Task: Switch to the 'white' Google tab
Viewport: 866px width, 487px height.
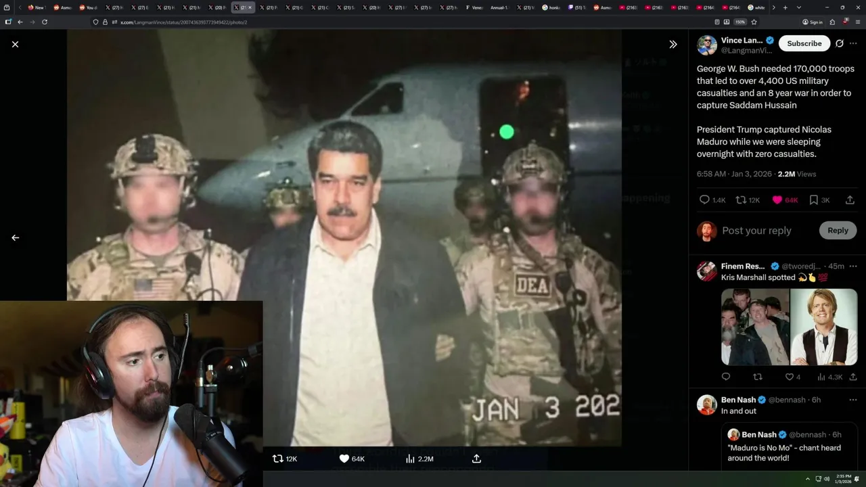Action: (x=756, y=7)
